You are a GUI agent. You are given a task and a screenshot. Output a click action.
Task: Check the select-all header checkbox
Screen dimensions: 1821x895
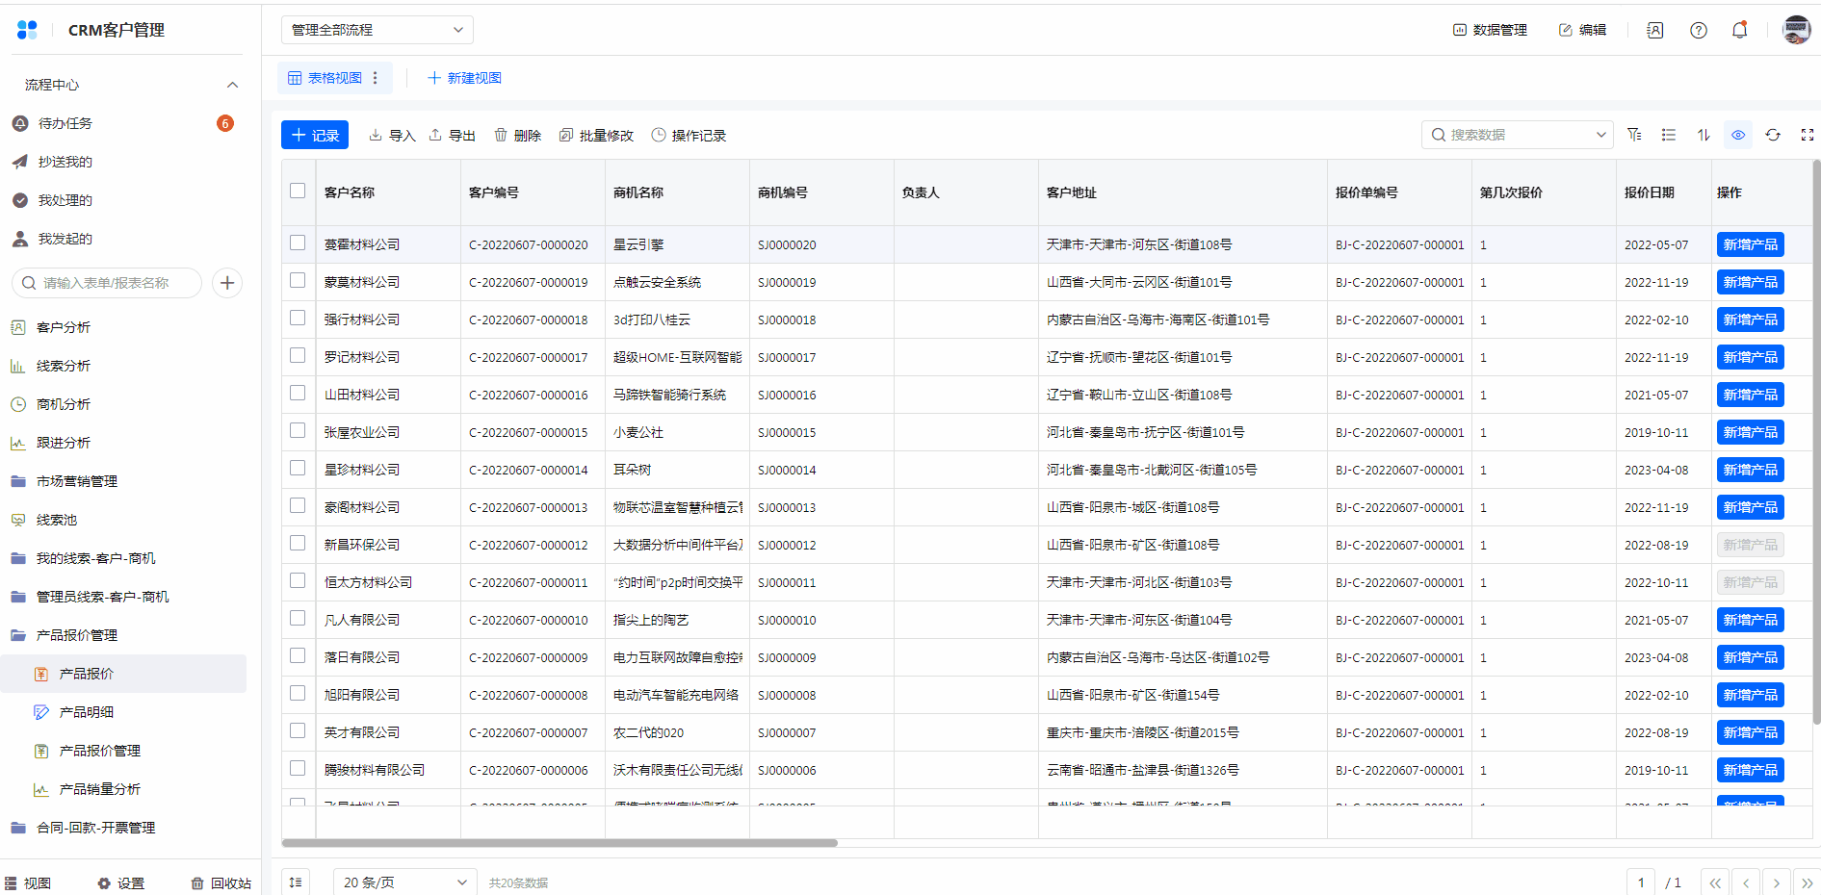[298, 191]
